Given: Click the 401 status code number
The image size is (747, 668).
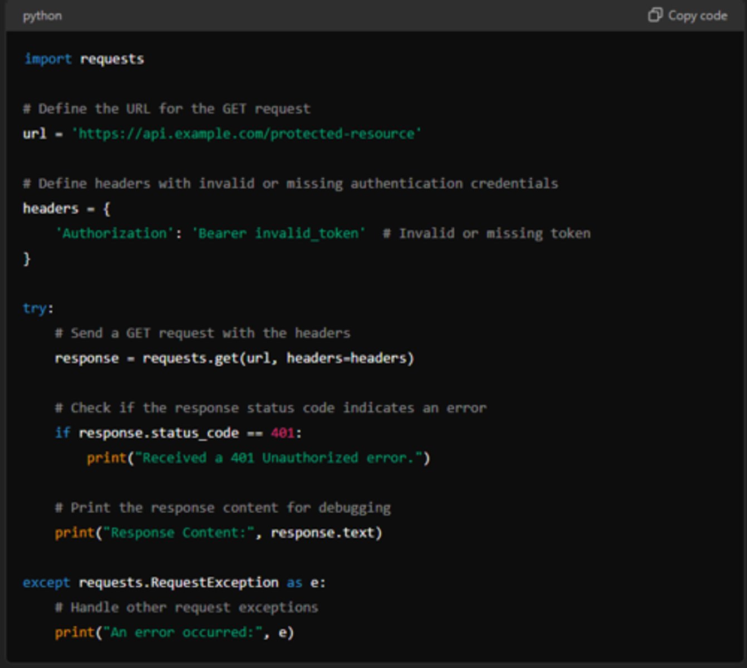Looking at the screenshot, I should point(282,433).
